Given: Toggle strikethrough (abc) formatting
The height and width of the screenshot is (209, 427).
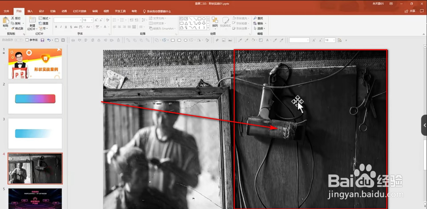Looking at the screenshot, I should [x=76, y=27].
